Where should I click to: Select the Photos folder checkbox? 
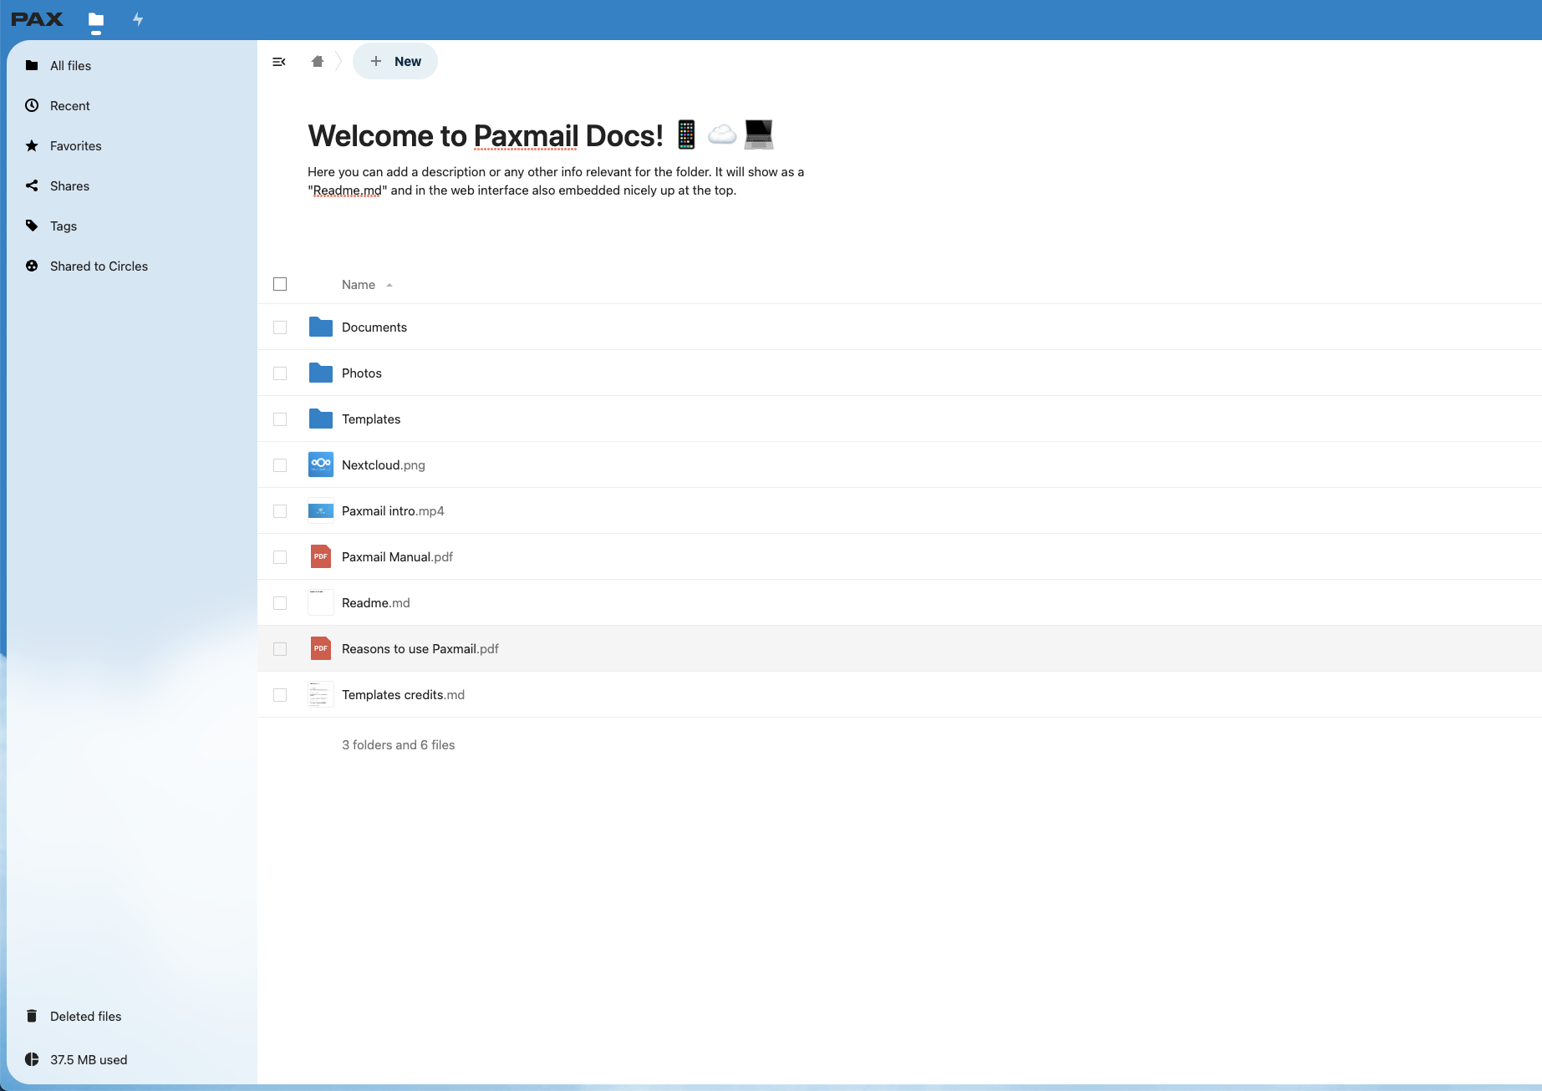(x=280, y=373)
